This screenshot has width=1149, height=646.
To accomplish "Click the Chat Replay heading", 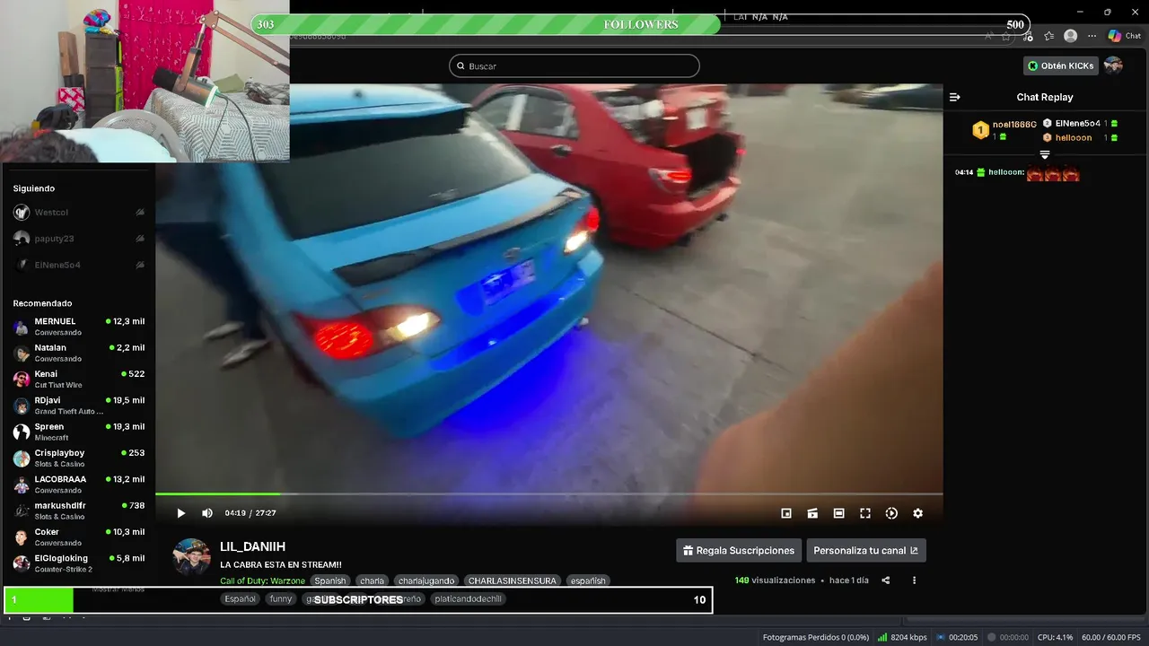I will [x=1045, y=97].
